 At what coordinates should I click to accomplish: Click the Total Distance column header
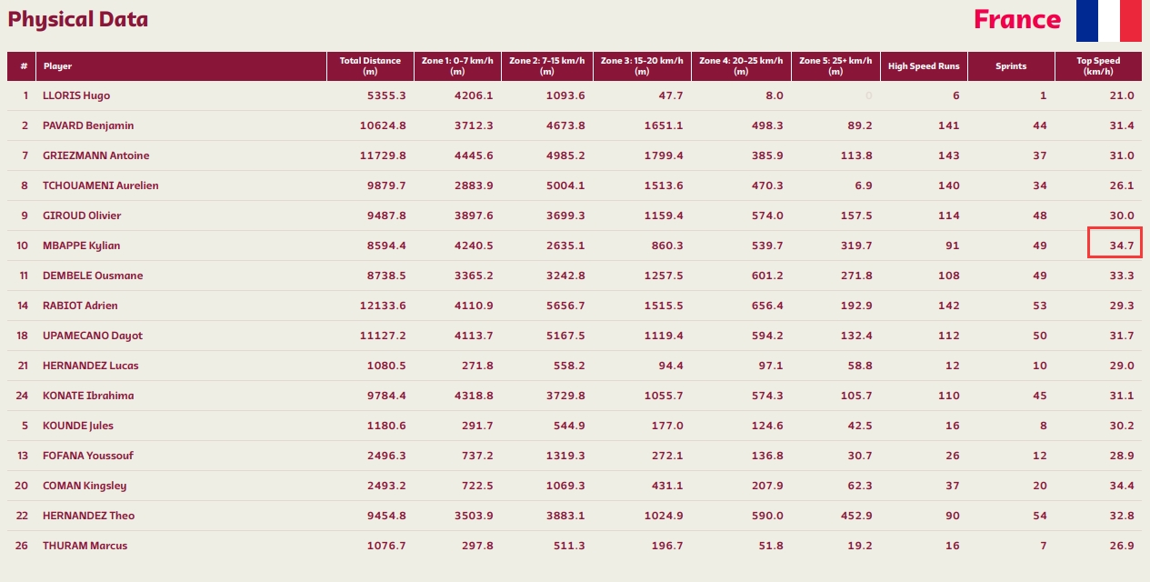click(370, 66)
